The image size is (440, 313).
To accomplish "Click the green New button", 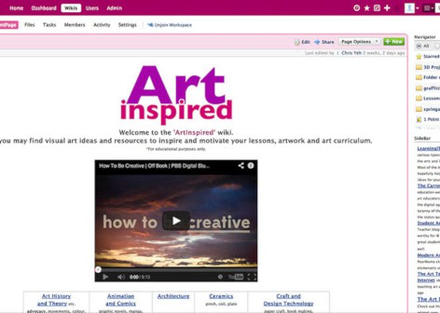I will coord(394,42).
